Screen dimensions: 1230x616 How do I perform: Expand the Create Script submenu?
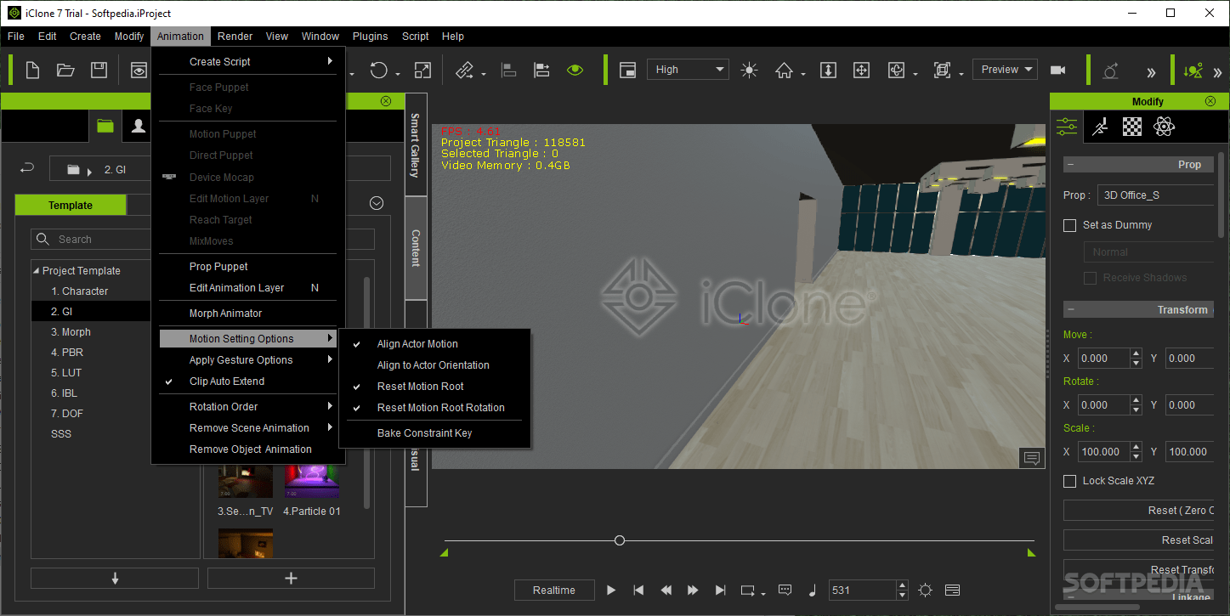[248, 61]
